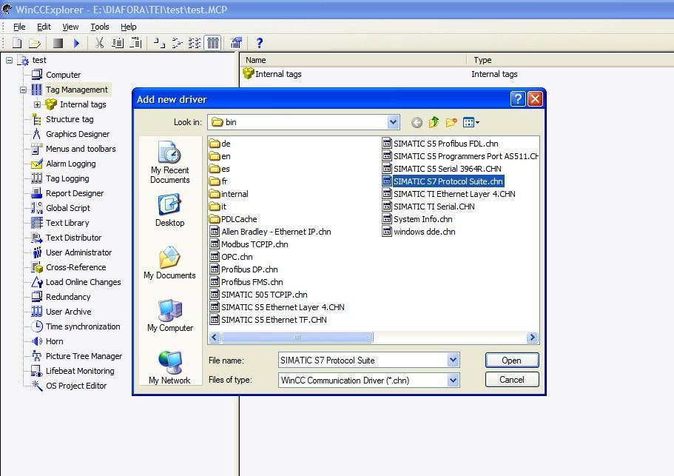Open the Help menu
Image resolution: width=674 pixels, height=476 pixels.
tap(129, 27)
